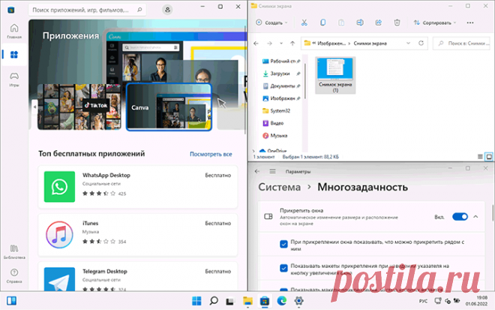The width and height of the screenshot is (495, 310).
Task: Open taskbar Search
Action: click(x=214, y=301)
